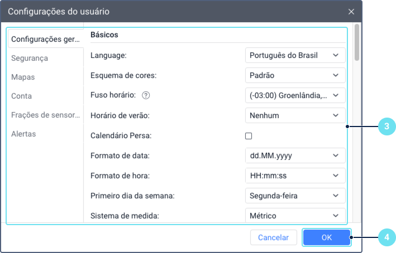The width and height of the screenshot is (396, 253).
Task: Select the Configurações gerais tab
Action: coord(46,39)
